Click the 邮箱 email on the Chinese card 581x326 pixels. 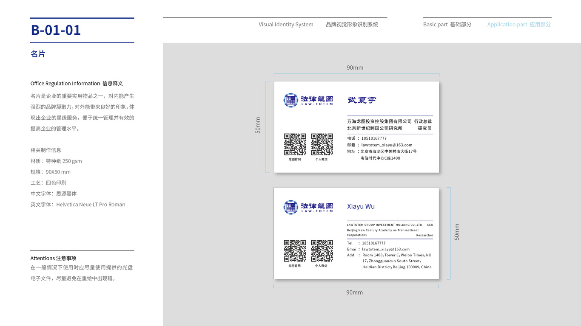pyautogui.click(x=380, y=145)
